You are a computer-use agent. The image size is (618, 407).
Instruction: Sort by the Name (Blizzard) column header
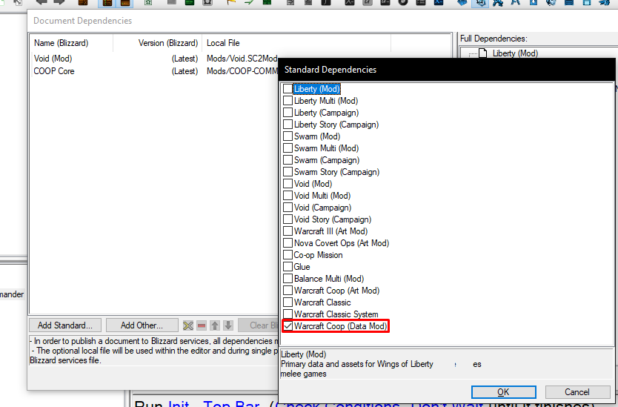pos(71,43)
